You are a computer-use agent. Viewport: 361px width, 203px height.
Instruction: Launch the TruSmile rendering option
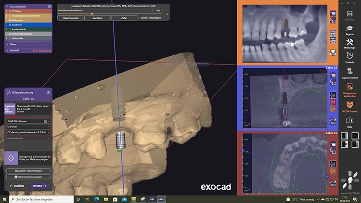point(349,56)
